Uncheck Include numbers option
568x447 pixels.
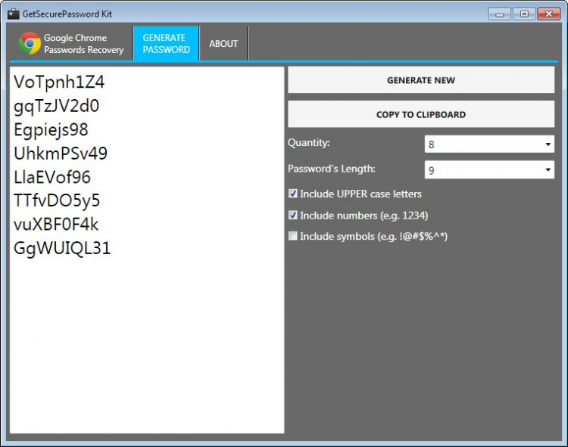[x=292, y=216]
